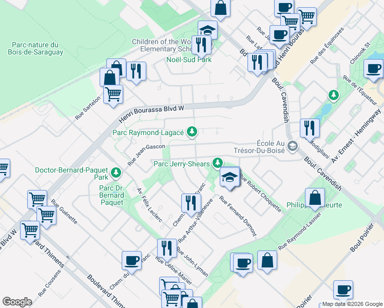Select the restaurant pin near Rue Modigliani

[310, 128]
